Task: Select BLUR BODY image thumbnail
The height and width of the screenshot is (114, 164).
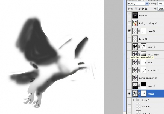Action: click(135, 70)
